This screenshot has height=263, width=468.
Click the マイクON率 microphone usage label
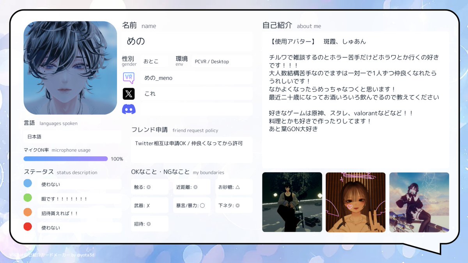[x=57, y=150]
